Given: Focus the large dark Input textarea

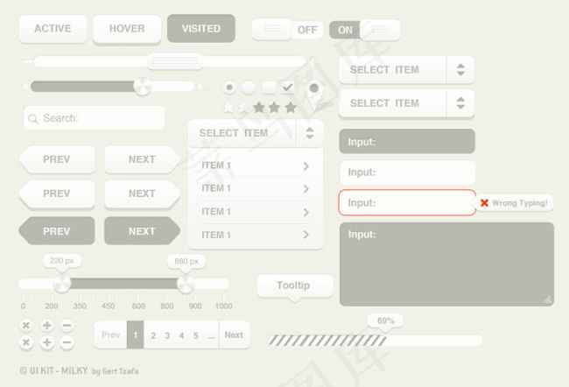Looking at the screenshot, I should click(x=446, y=264).
